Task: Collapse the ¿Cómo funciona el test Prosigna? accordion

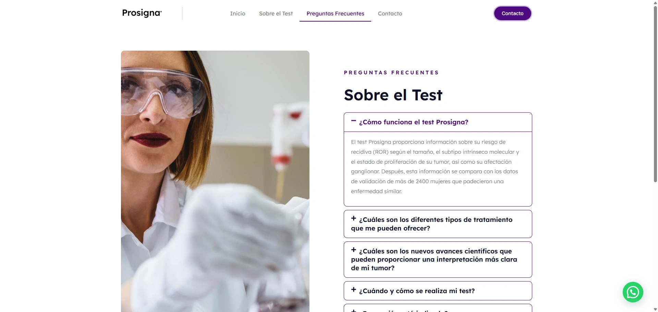Action: 438,122
